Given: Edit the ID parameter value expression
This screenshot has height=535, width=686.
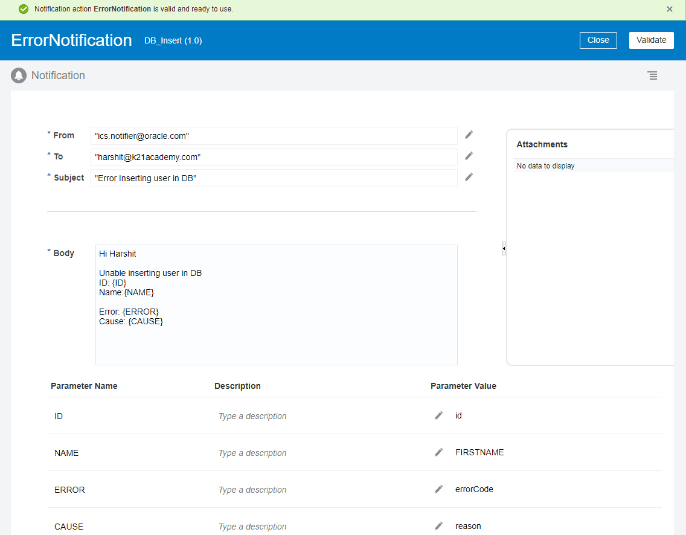Looking at the screenshot, I should [438, 415].
